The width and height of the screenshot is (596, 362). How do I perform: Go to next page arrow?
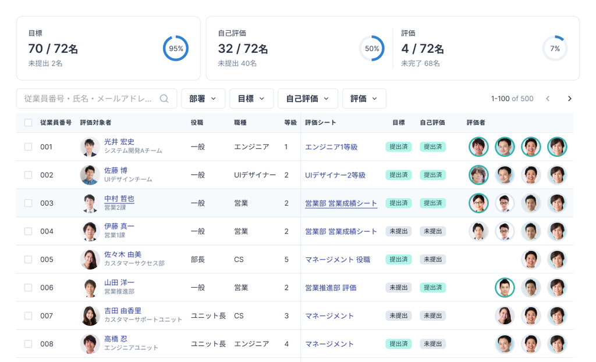(569, 99)
